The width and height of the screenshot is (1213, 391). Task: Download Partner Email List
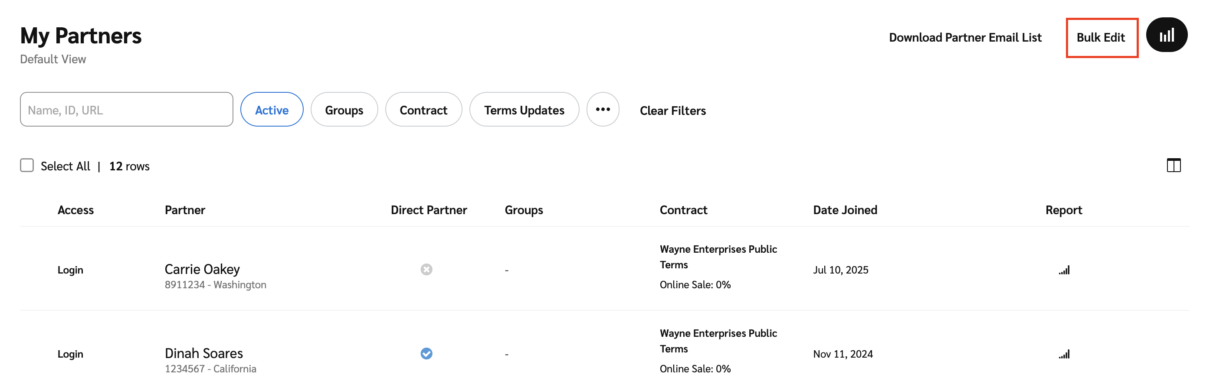pos(965,38)
